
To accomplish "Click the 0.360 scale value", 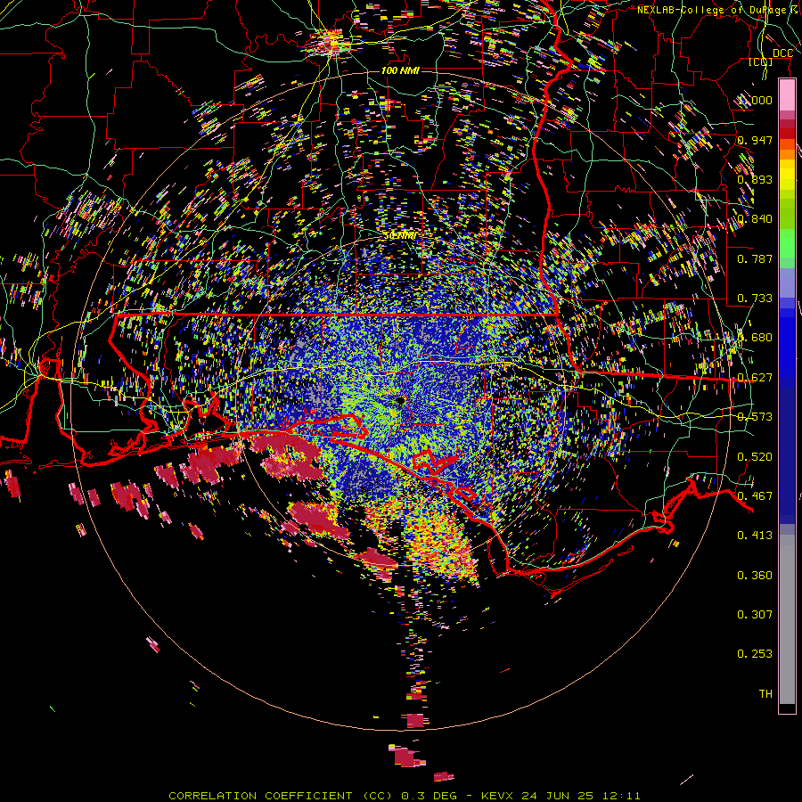I will (x=755, y=576).
